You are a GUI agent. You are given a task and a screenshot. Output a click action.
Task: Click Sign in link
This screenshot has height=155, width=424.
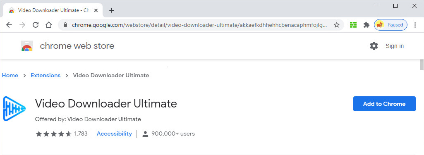coord(395,46)
